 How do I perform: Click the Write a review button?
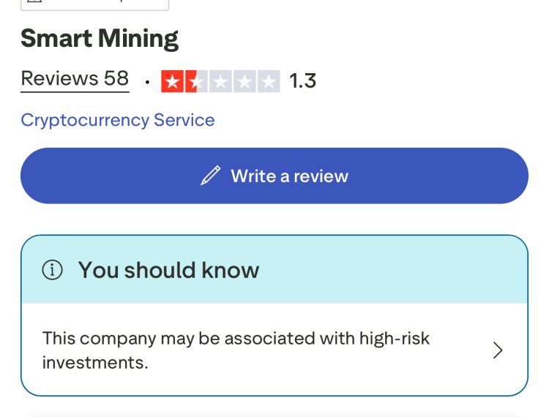tap(274, 176)
